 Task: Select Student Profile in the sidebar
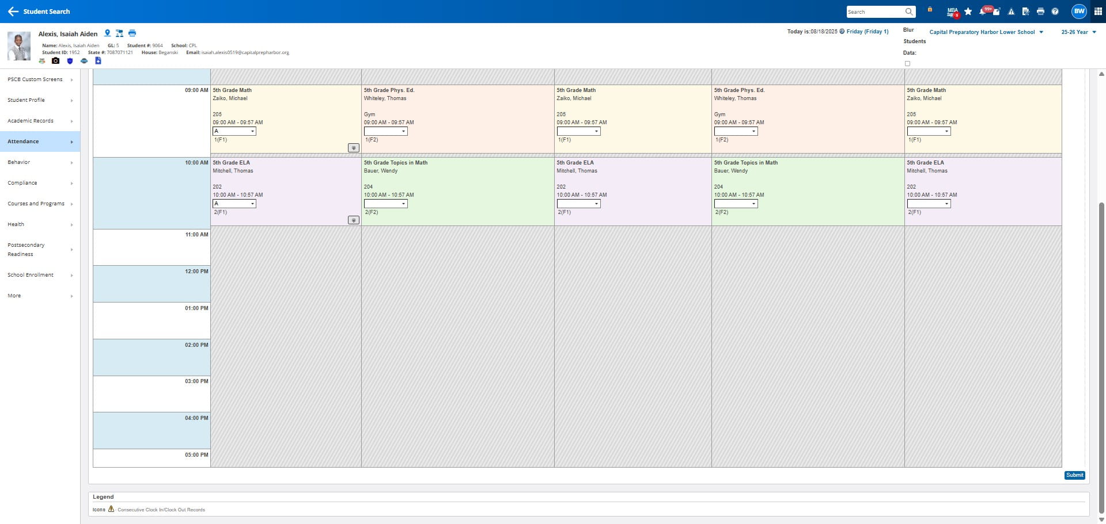[x=40, y=100]
